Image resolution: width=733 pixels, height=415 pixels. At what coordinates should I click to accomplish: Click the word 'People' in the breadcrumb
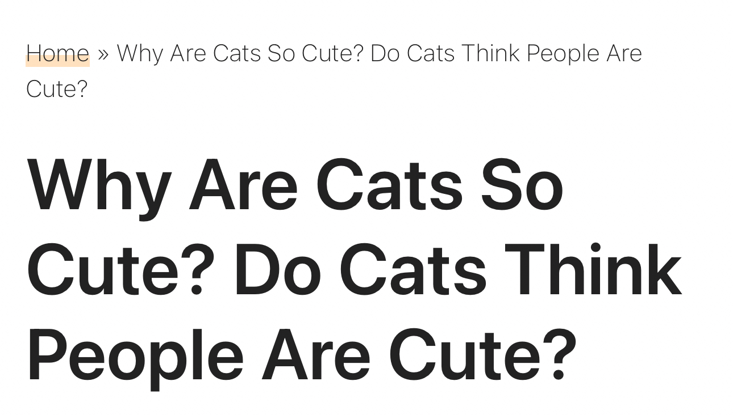pyautogui.click(x=563, y=53)
